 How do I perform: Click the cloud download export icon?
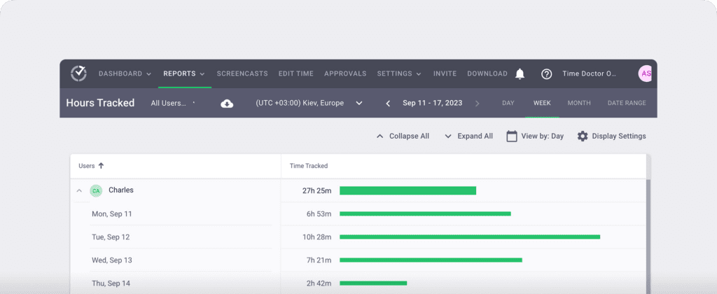(x=227, y=104)
